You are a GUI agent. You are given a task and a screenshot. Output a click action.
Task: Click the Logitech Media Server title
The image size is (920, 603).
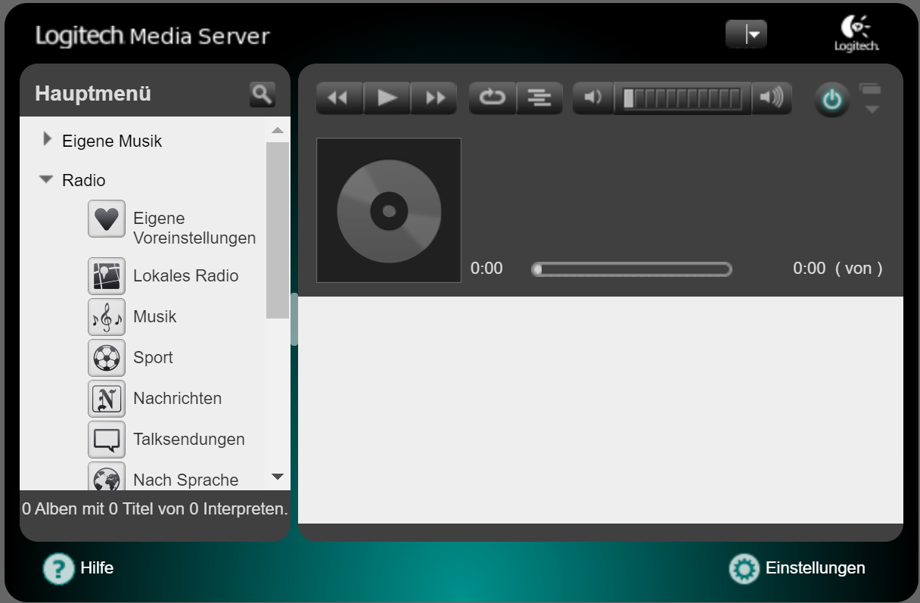coord(152,36)
